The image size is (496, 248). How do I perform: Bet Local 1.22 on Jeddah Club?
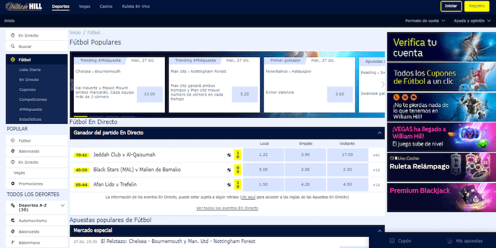(x=263, y=154)
